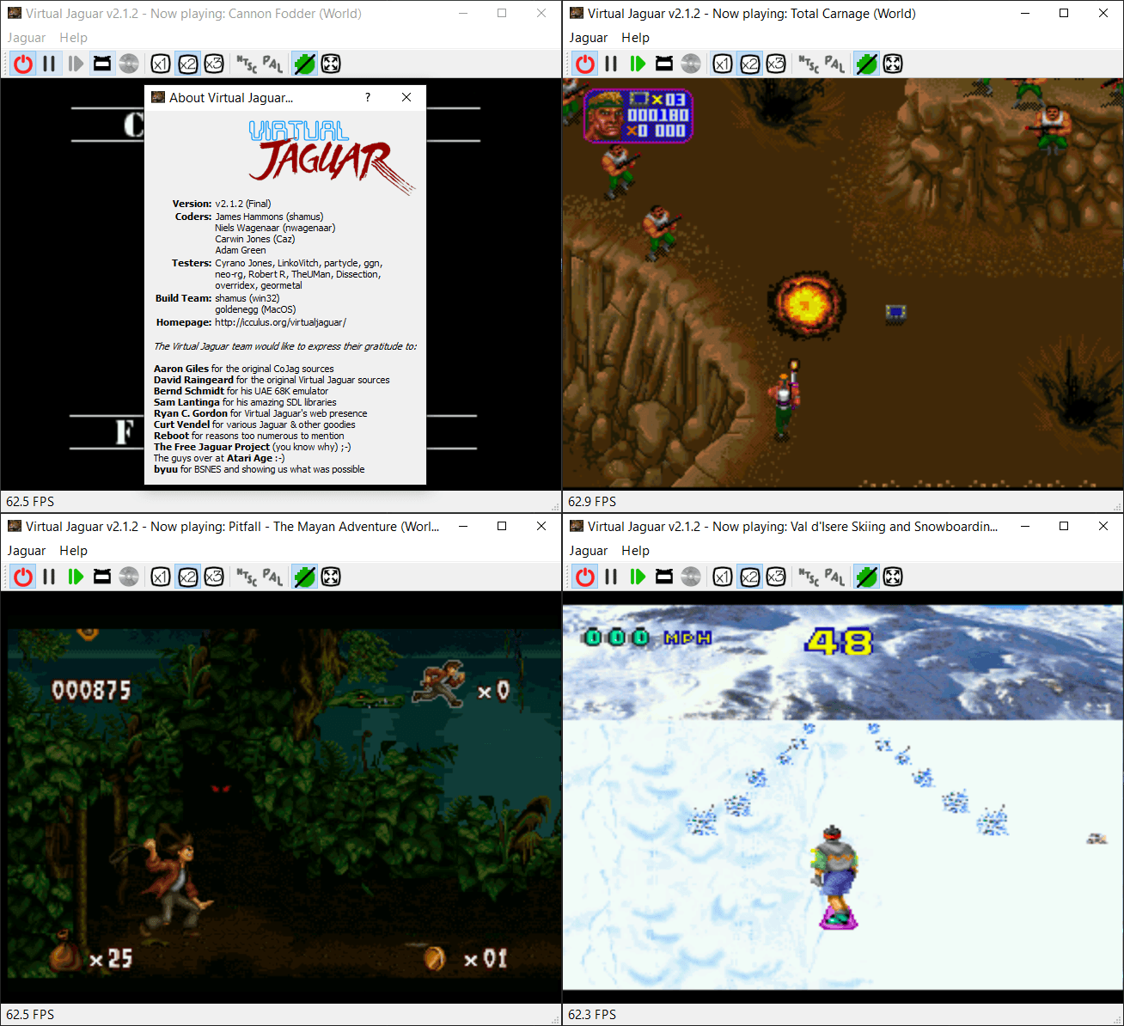Click frame advance in Val d'Isere window
1124x1026 pixels.
click(638, 577)
